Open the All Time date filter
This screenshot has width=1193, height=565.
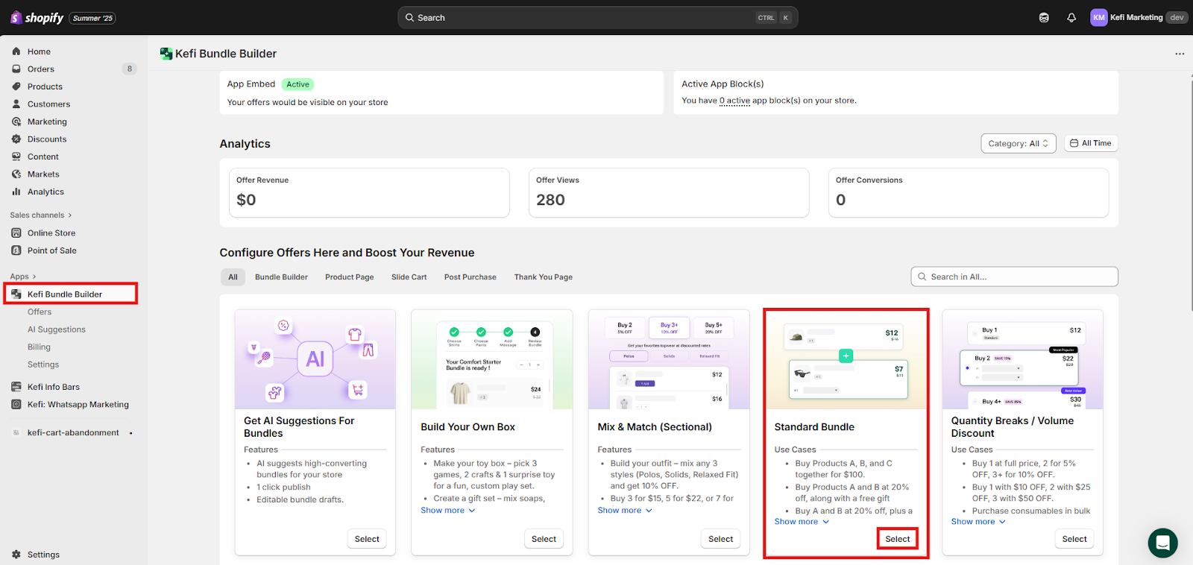pyautogui.click(x=1090, y=143)
